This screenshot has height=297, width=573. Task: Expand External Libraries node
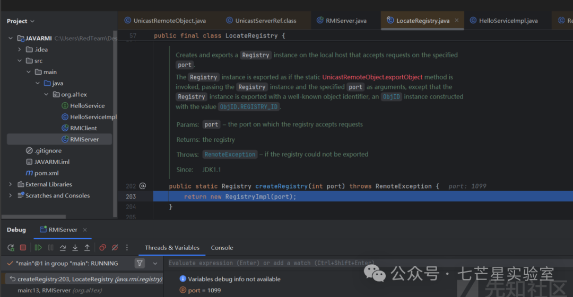click(x=10, y=184)
